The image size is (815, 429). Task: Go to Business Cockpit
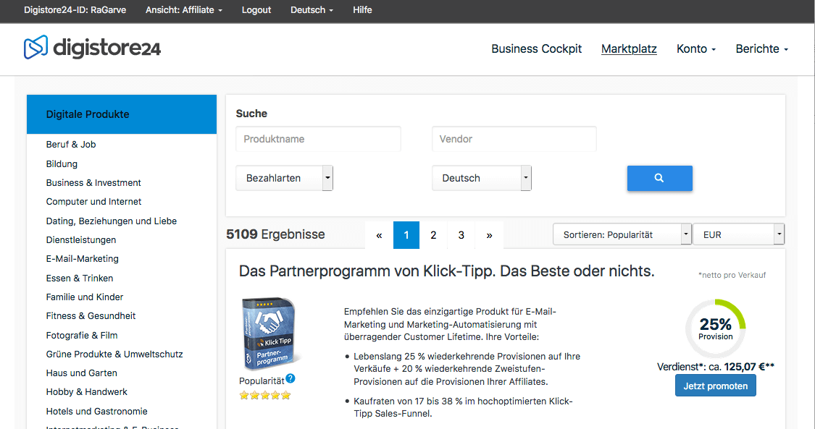[x=536, y=48]
